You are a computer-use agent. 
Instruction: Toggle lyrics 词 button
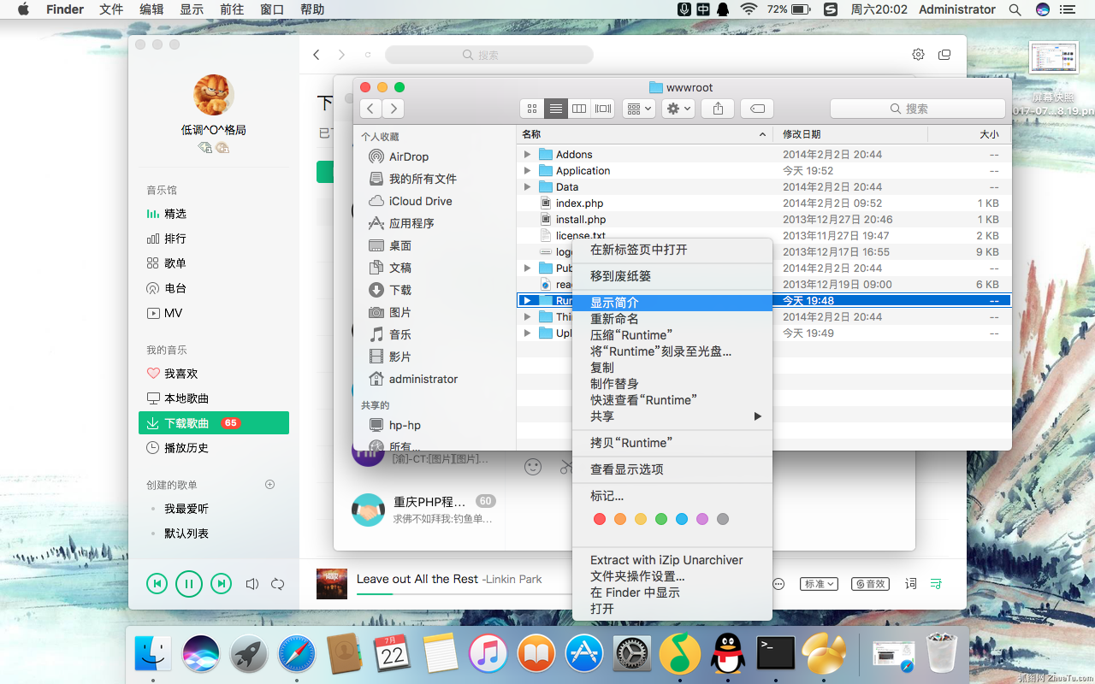tap(910, 584)
